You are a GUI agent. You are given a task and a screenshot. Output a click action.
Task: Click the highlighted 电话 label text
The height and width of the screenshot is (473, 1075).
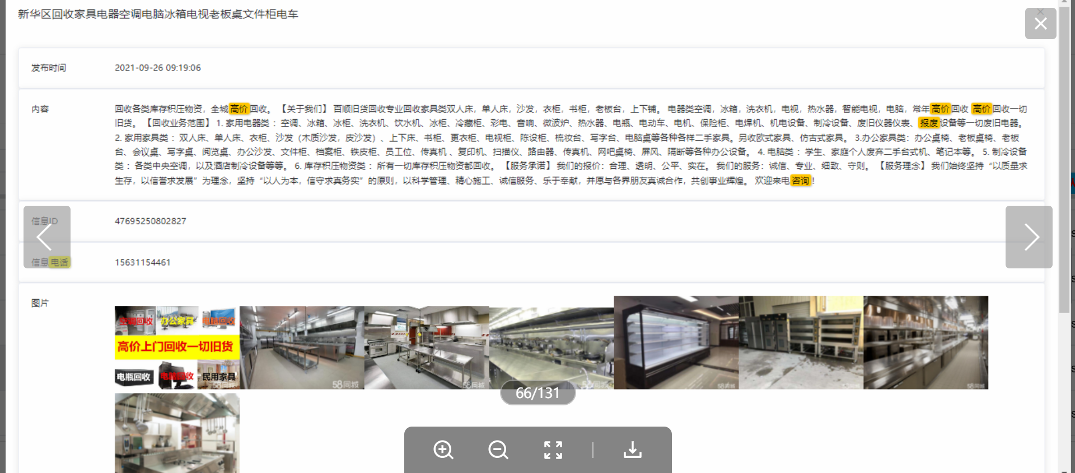click(59, 262)
